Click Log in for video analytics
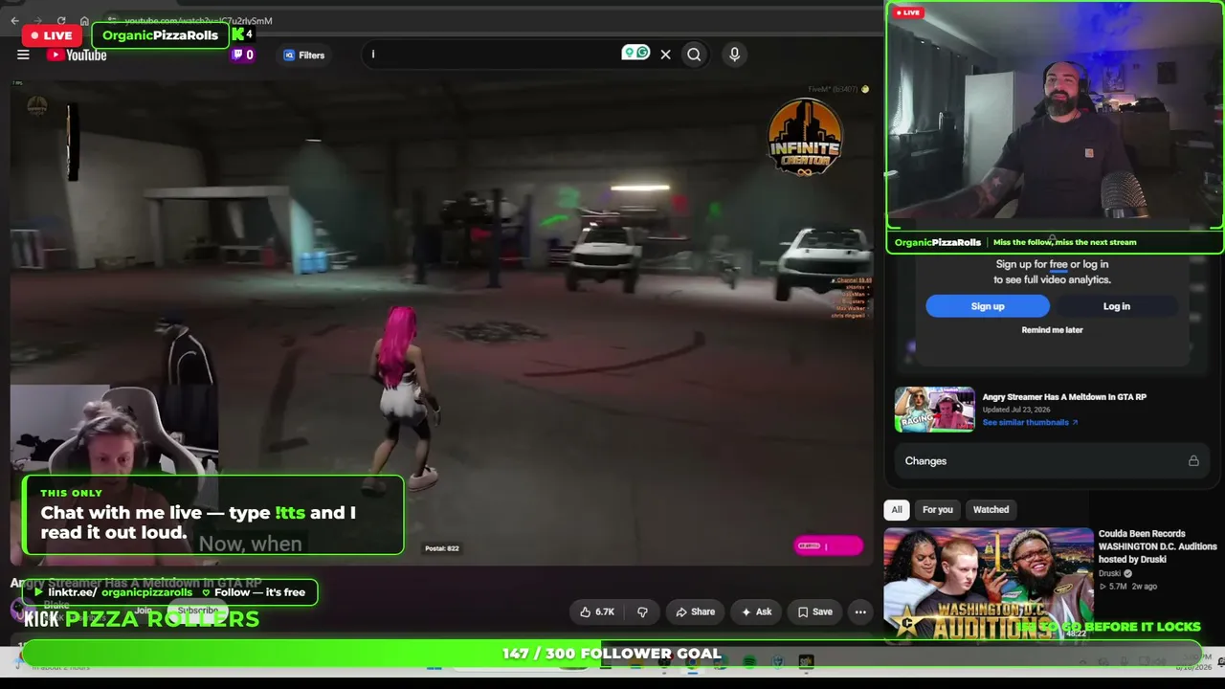 [1117, 306]
